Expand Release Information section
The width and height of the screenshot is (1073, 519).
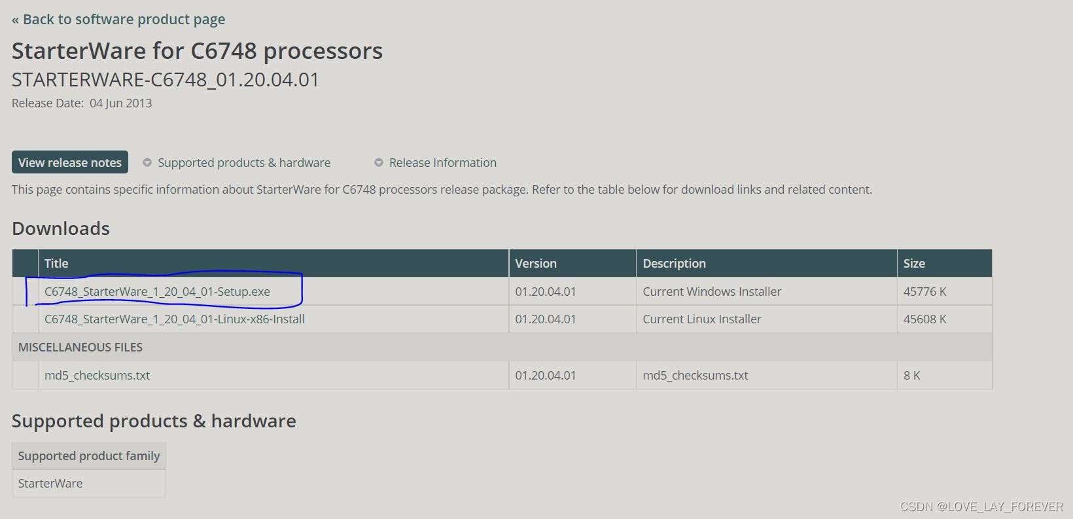click(x=443, y=162)
